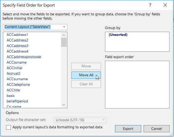This screenshot has height=137, width=174.
Task: Select the basis field in list
Action: point(11,96)
